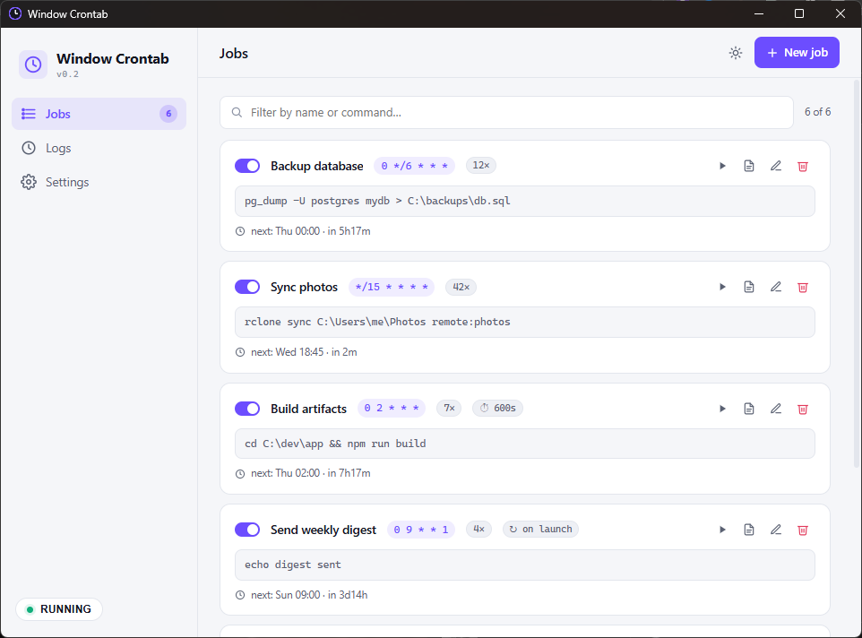Image resolution: width=862 pixels, height=638 pixels.
Task: Click the 6 of 6 results counter
Action: [x=817, y=112]
